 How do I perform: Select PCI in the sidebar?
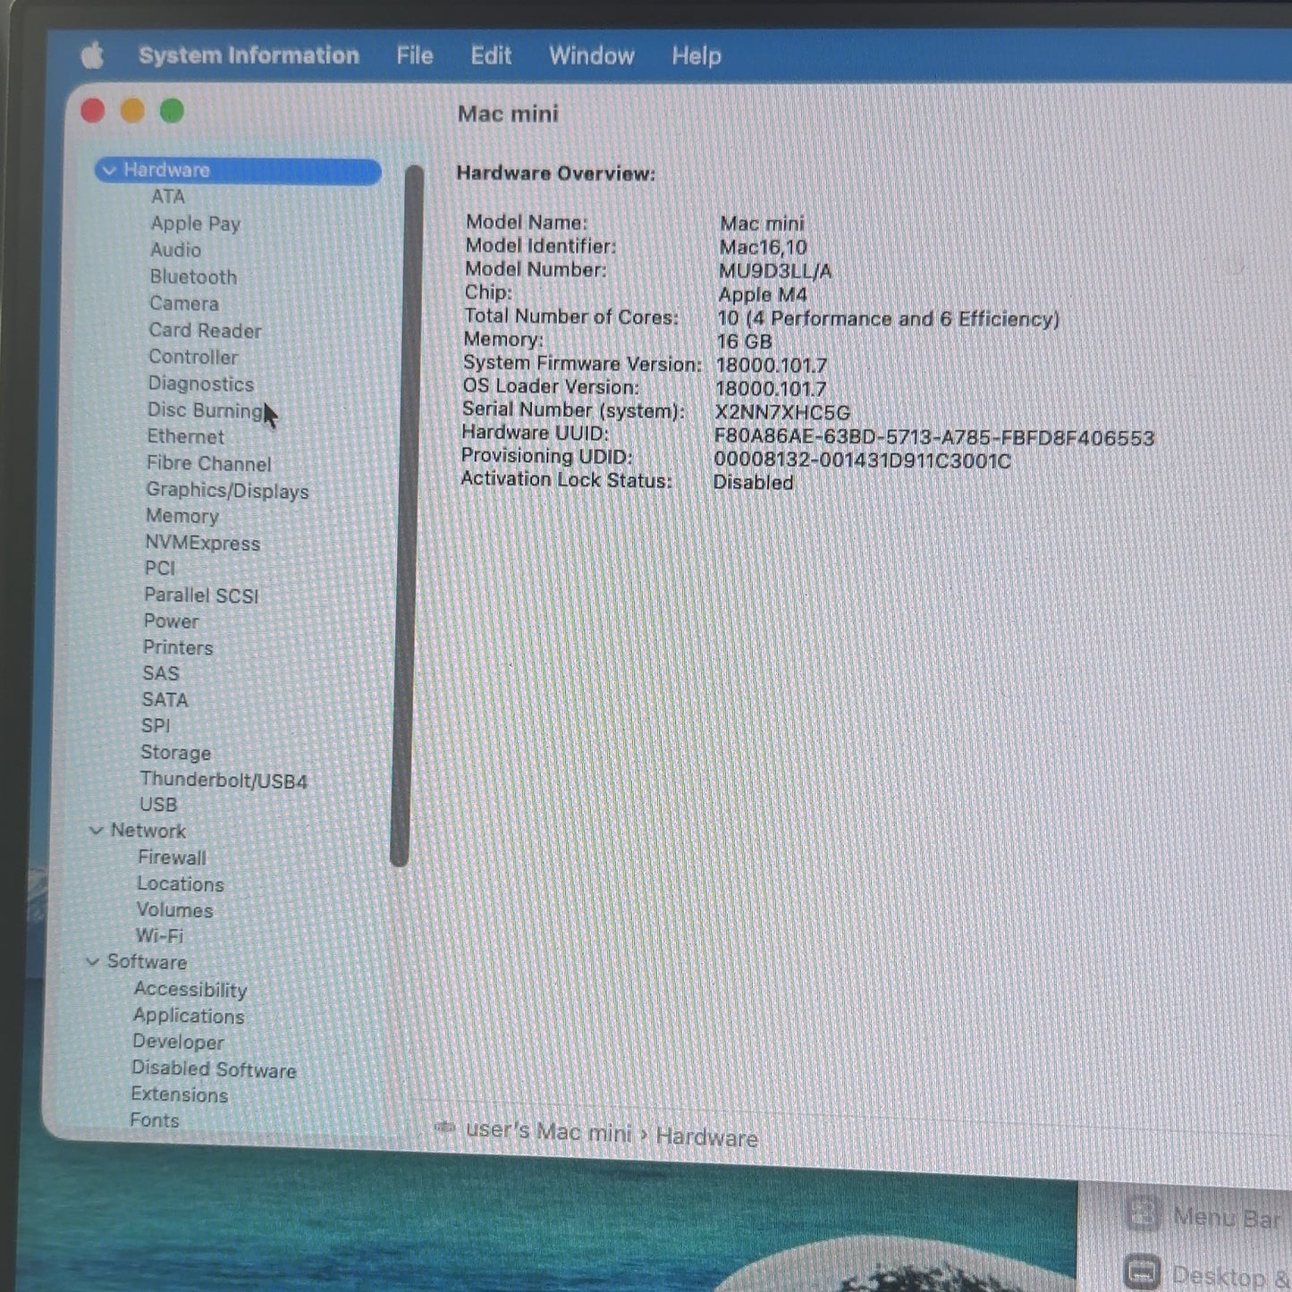coord(159,569)
